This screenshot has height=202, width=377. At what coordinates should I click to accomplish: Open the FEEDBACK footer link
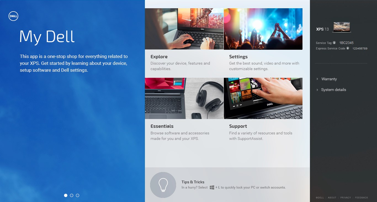362,198
